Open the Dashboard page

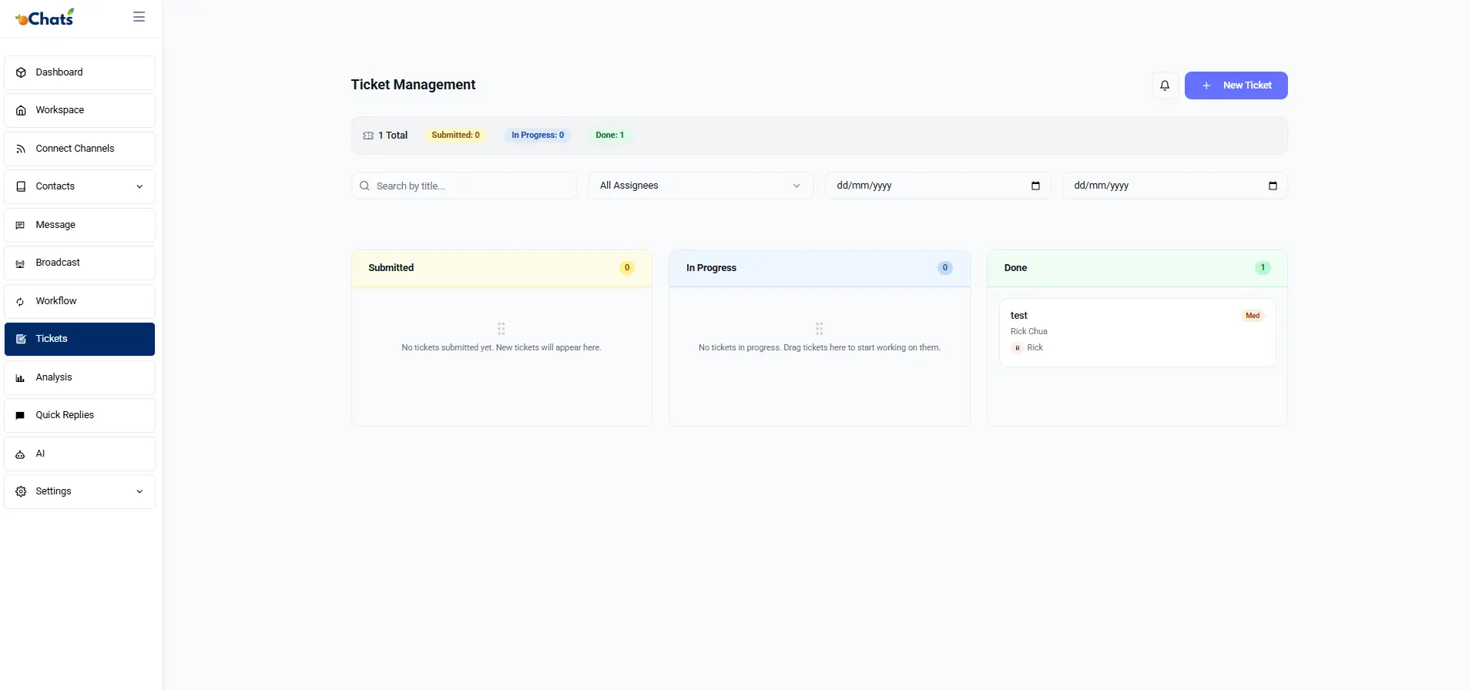tap(80, 72)
